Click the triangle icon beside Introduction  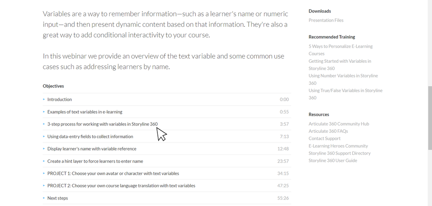(44, 100)
